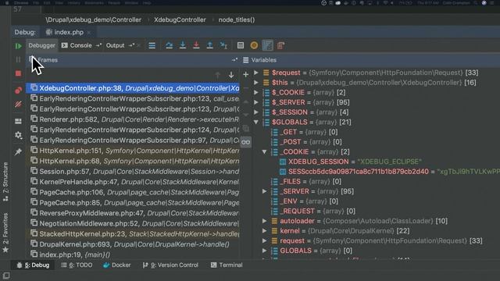Collapse the $GLOBALS variable node
This screenshot has width=500, height=281.
pos(256,122)
